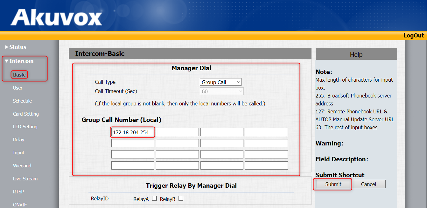Click the LogOut link
Image resolution: width=427 pixels, height=208 pixels.
pyautogui.click(x=413, y=36)
